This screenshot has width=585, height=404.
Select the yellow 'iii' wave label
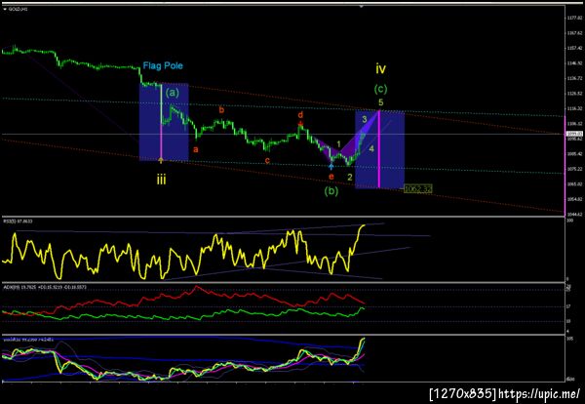(161, 180)
